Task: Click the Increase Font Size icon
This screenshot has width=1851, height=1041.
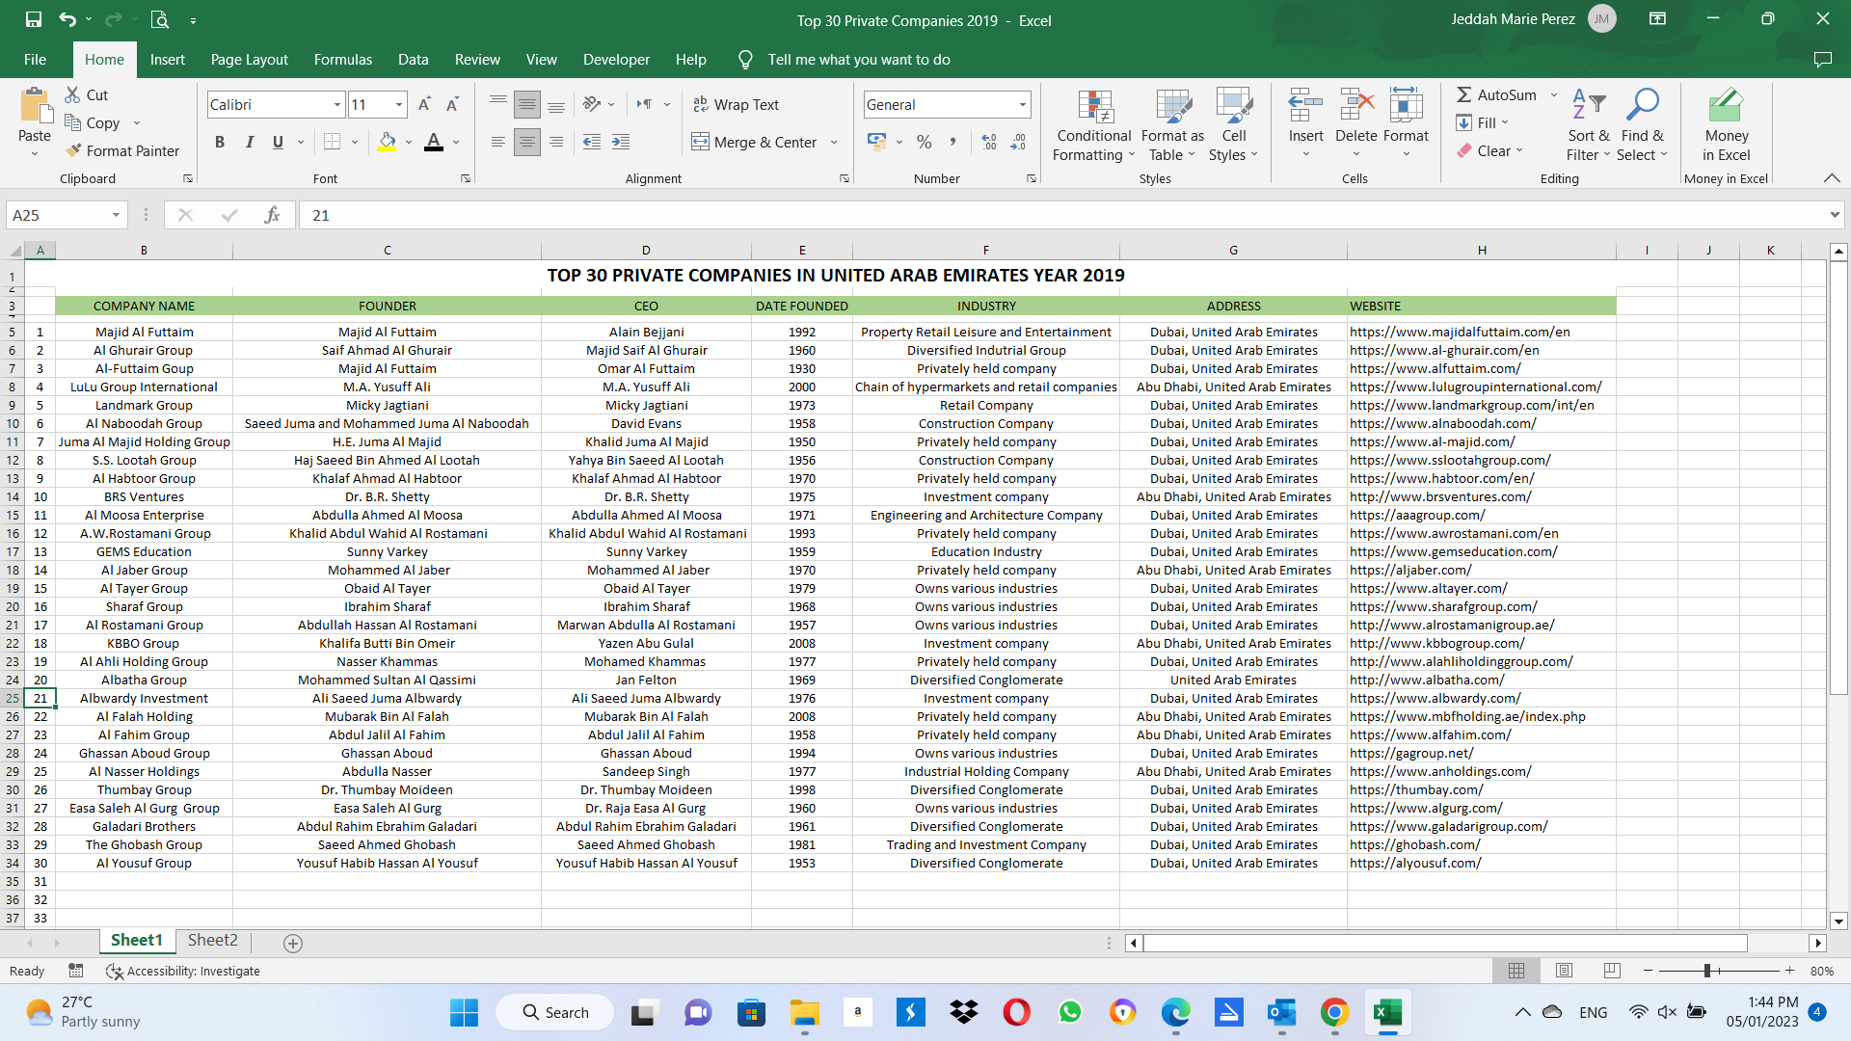Action: (x=424, y=104)
